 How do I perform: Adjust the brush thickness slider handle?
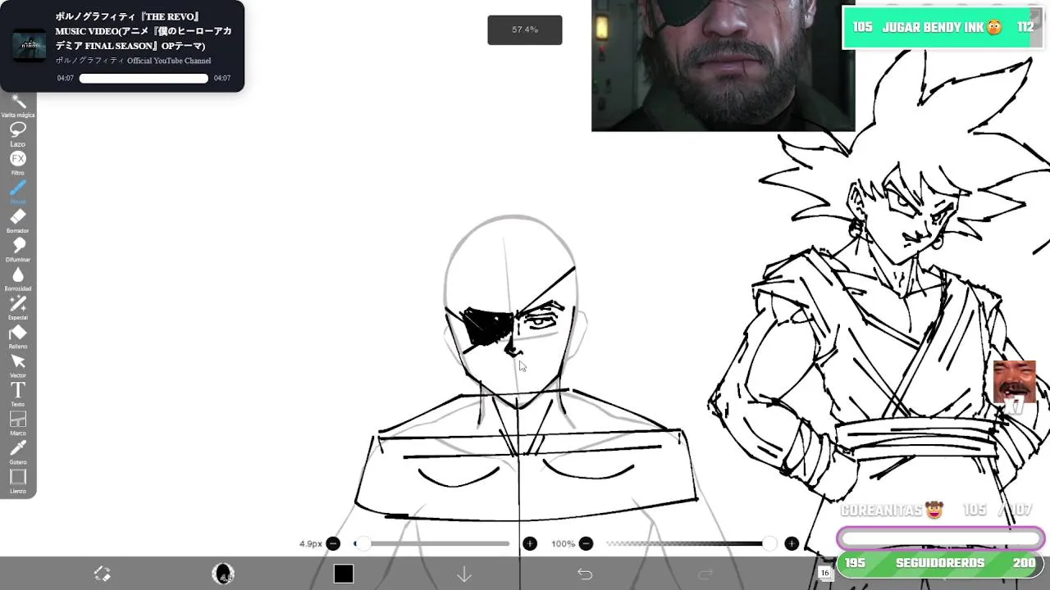[362, 543]
